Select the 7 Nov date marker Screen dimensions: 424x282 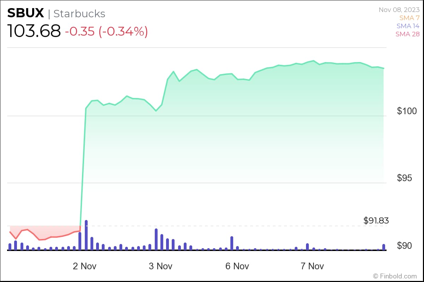[x=313, y=266]
